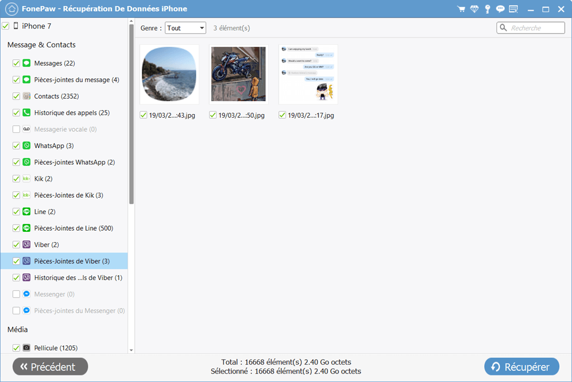Viewport: 572px width, 382px height.
Task: Click the Messagerie vocale voicemail icon
Action: coord(26,129)
